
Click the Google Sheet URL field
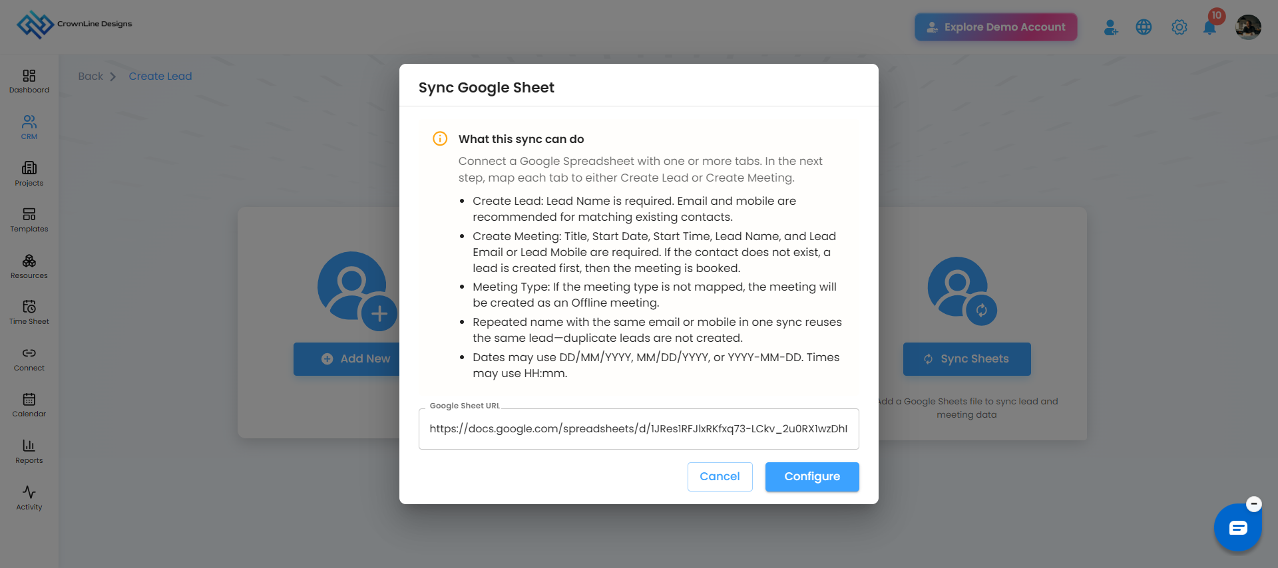[638, 429]
